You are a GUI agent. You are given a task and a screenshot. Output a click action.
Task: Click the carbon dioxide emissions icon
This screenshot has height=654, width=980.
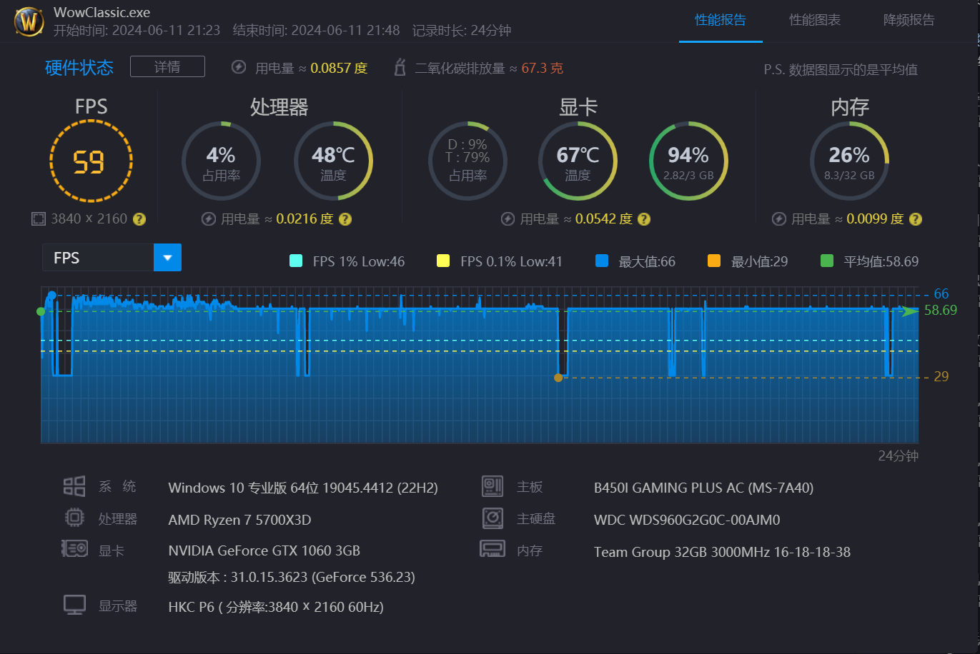(x=400, y=68)
